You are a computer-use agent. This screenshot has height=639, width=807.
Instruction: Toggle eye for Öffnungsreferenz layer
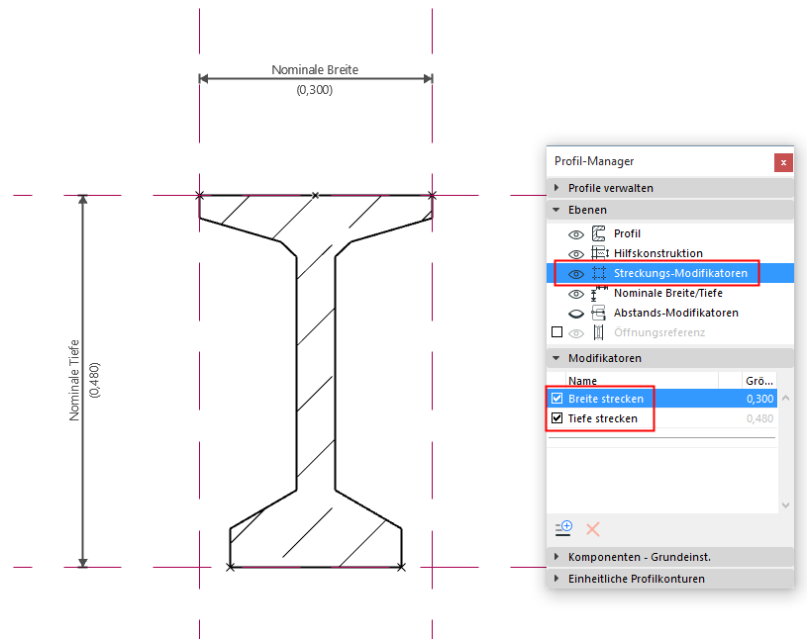[576, 333]
